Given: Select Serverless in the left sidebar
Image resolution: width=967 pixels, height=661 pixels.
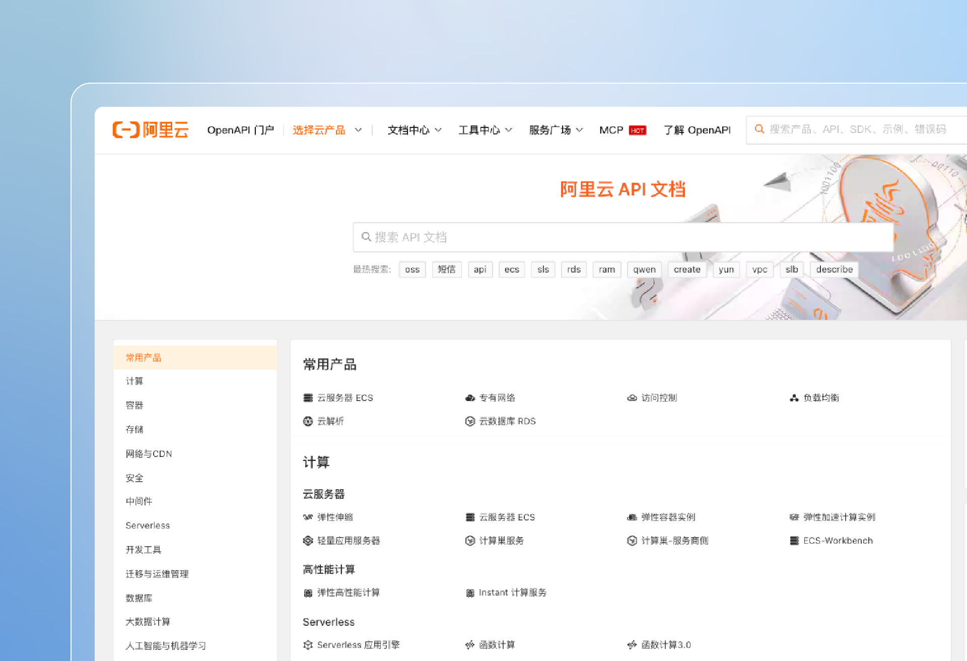Looking at the screenshot, I should point(195,525).
